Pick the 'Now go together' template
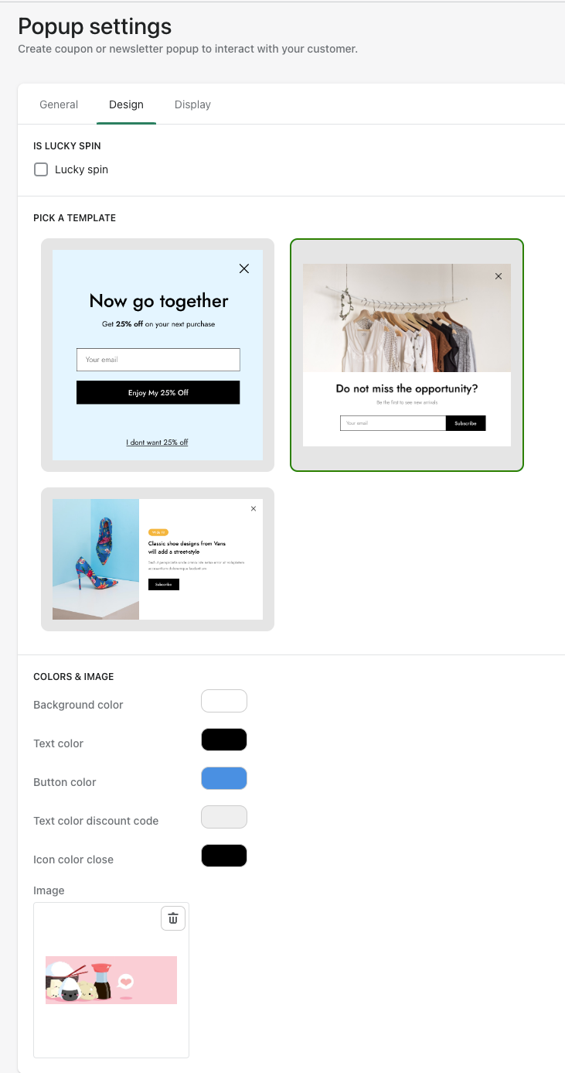The image size is (565, 1073). 158,355
